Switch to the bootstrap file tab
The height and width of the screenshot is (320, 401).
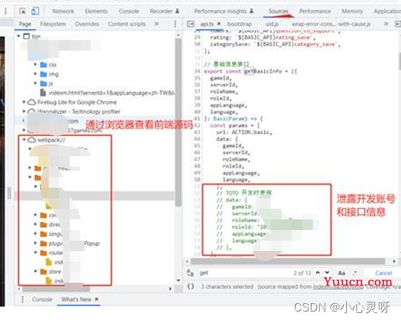click(x=240, y=24)
